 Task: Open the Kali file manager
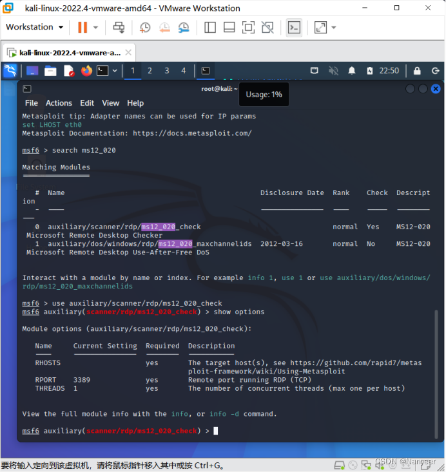[x=50, y=71]
